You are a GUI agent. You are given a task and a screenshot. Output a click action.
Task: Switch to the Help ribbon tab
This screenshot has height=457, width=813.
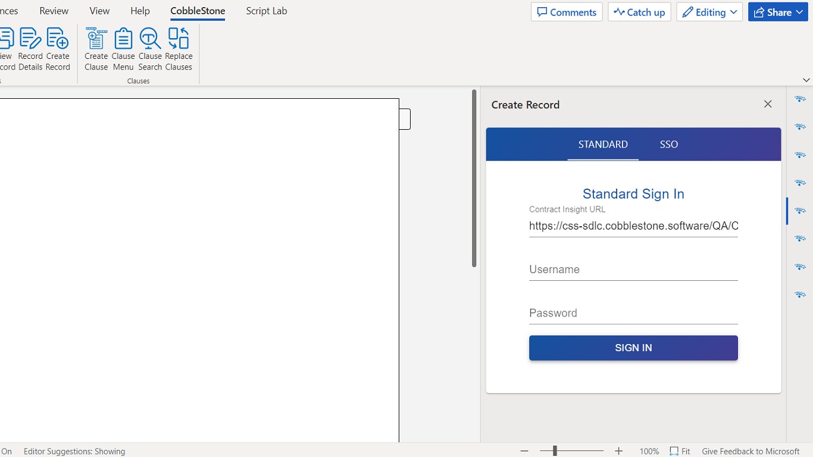140,11
